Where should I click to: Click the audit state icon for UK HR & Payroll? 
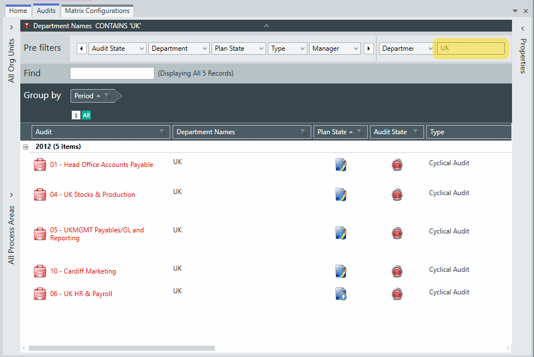pyautogui.click(x=397, y=294)
